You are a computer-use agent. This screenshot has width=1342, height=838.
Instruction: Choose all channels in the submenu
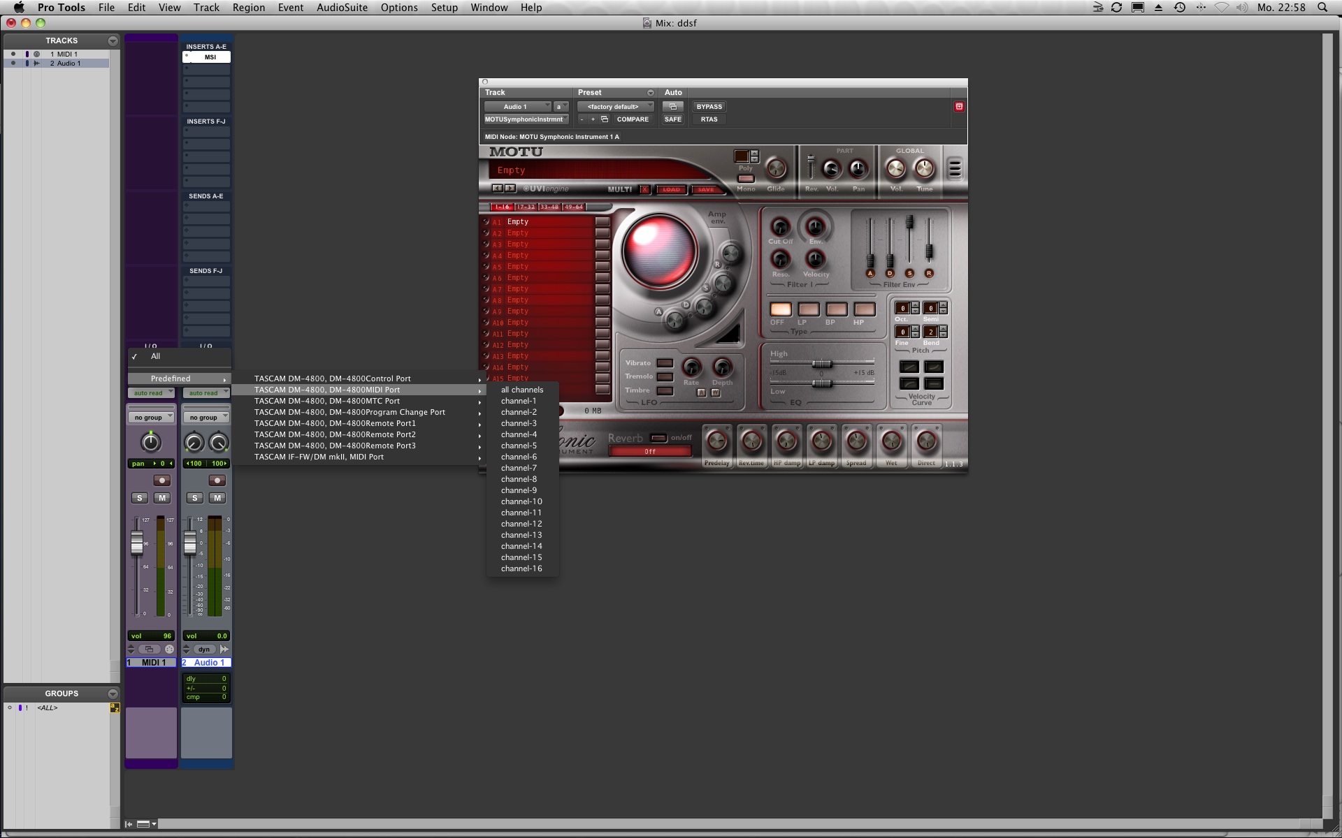(x=523, y=390)
